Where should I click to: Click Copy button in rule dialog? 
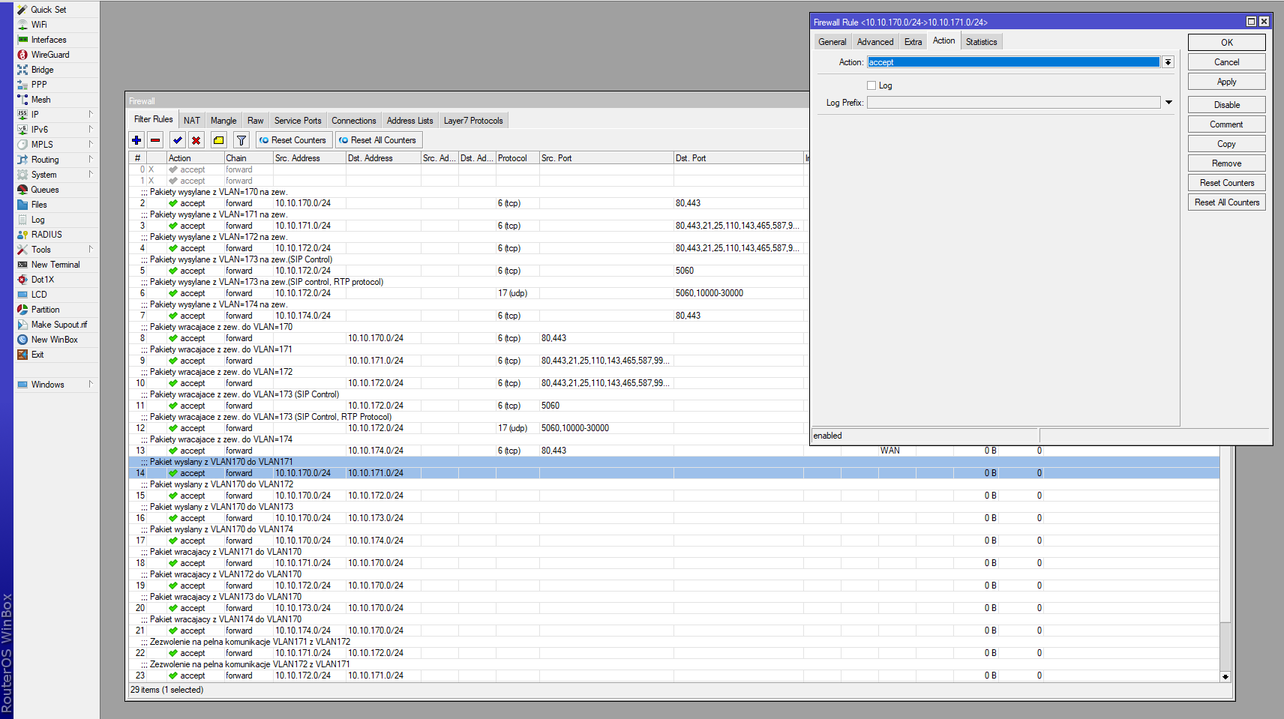click(x=1227, y=144)
